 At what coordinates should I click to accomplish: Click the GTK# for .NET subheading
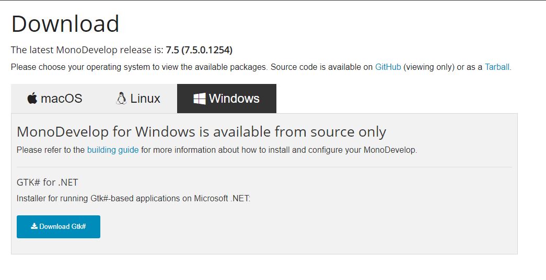48,182
